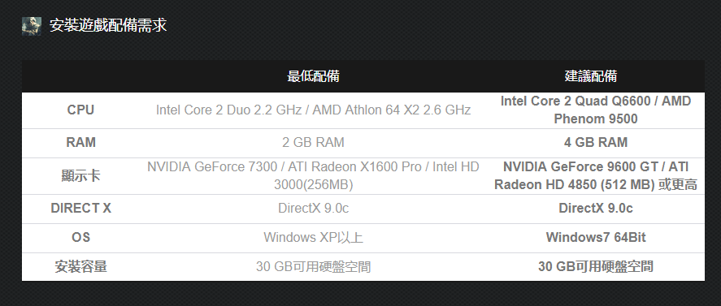Click the 安裝容量 row label
Image resolution: width=721 pixels, height=306 pixels.
[81, 266]
